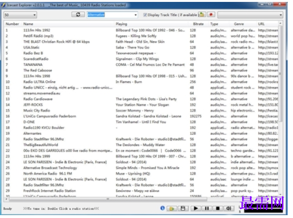The image size is (293, 218).
Task: Select the Radio Bez B station
Action: [x=141, y=53]
